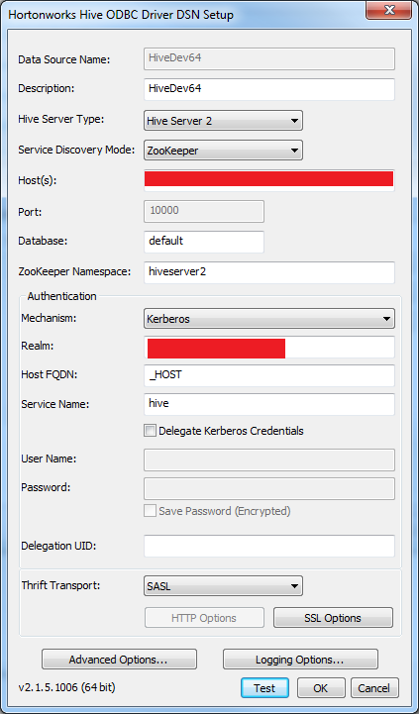Click the Host FQDN input field
The width and height of the screenshot is (419, 714).
tap(269, 375)
